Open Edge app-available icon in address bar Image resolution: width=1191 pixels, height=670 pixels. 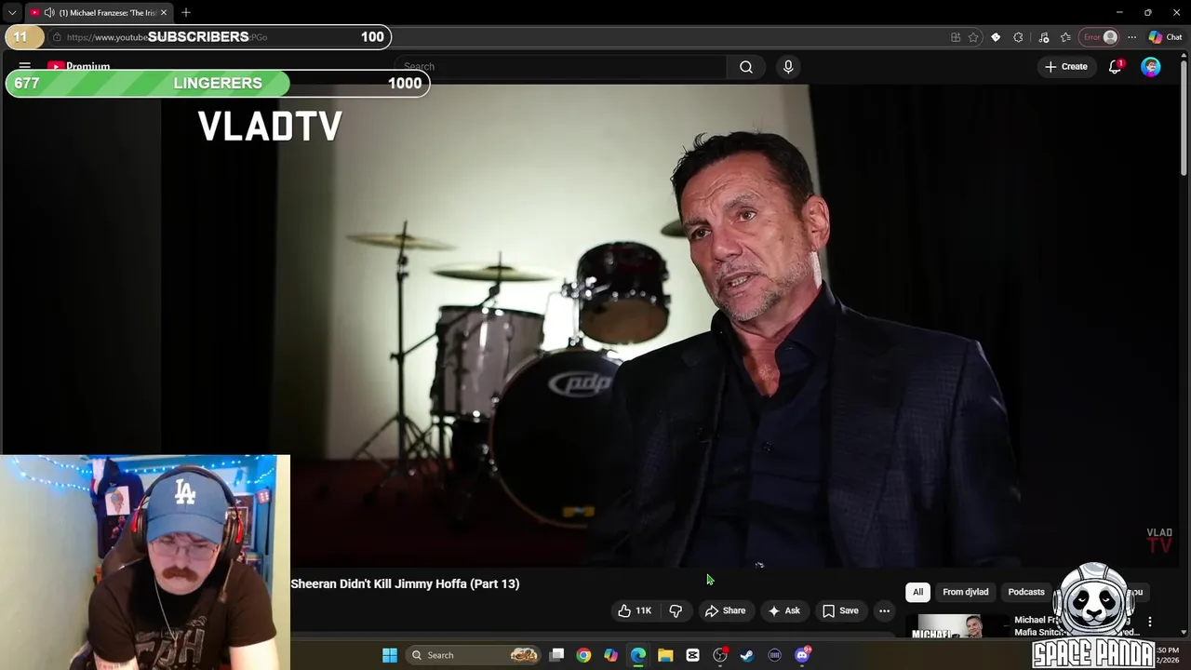pyautogui.click(x=956, y=37)
